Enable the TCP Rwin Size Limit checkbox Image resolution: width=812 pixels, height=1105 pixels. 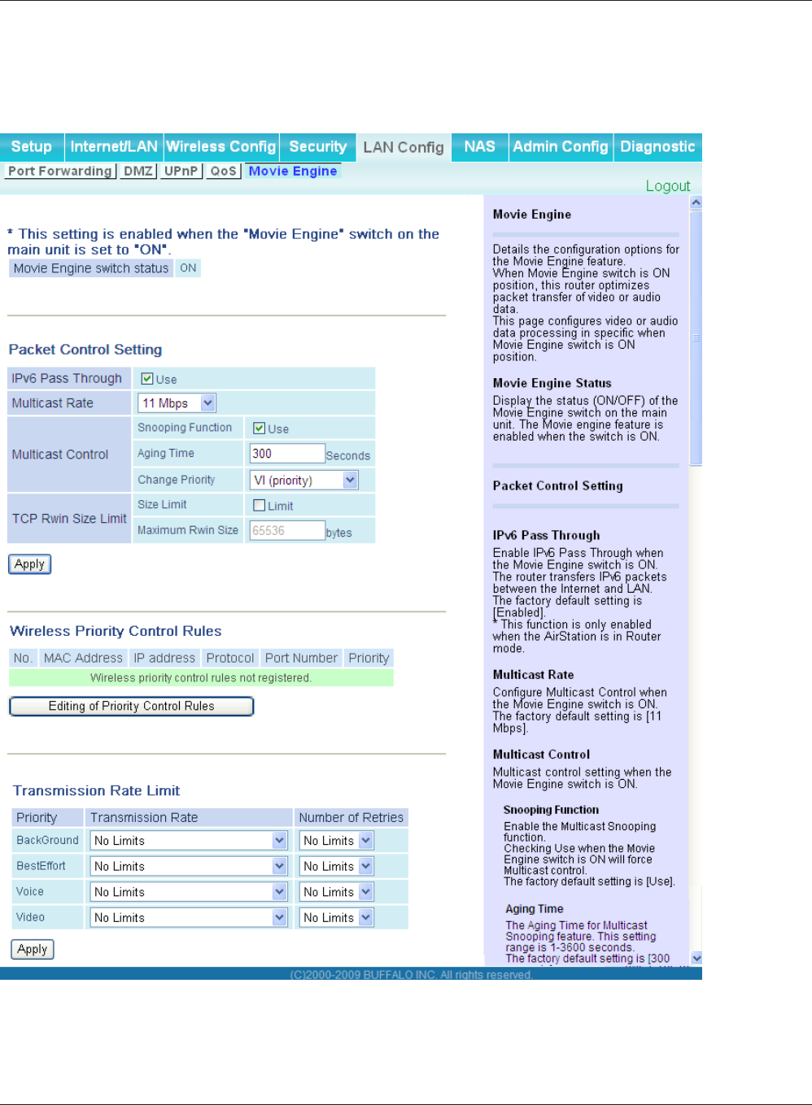click(259, 506)
